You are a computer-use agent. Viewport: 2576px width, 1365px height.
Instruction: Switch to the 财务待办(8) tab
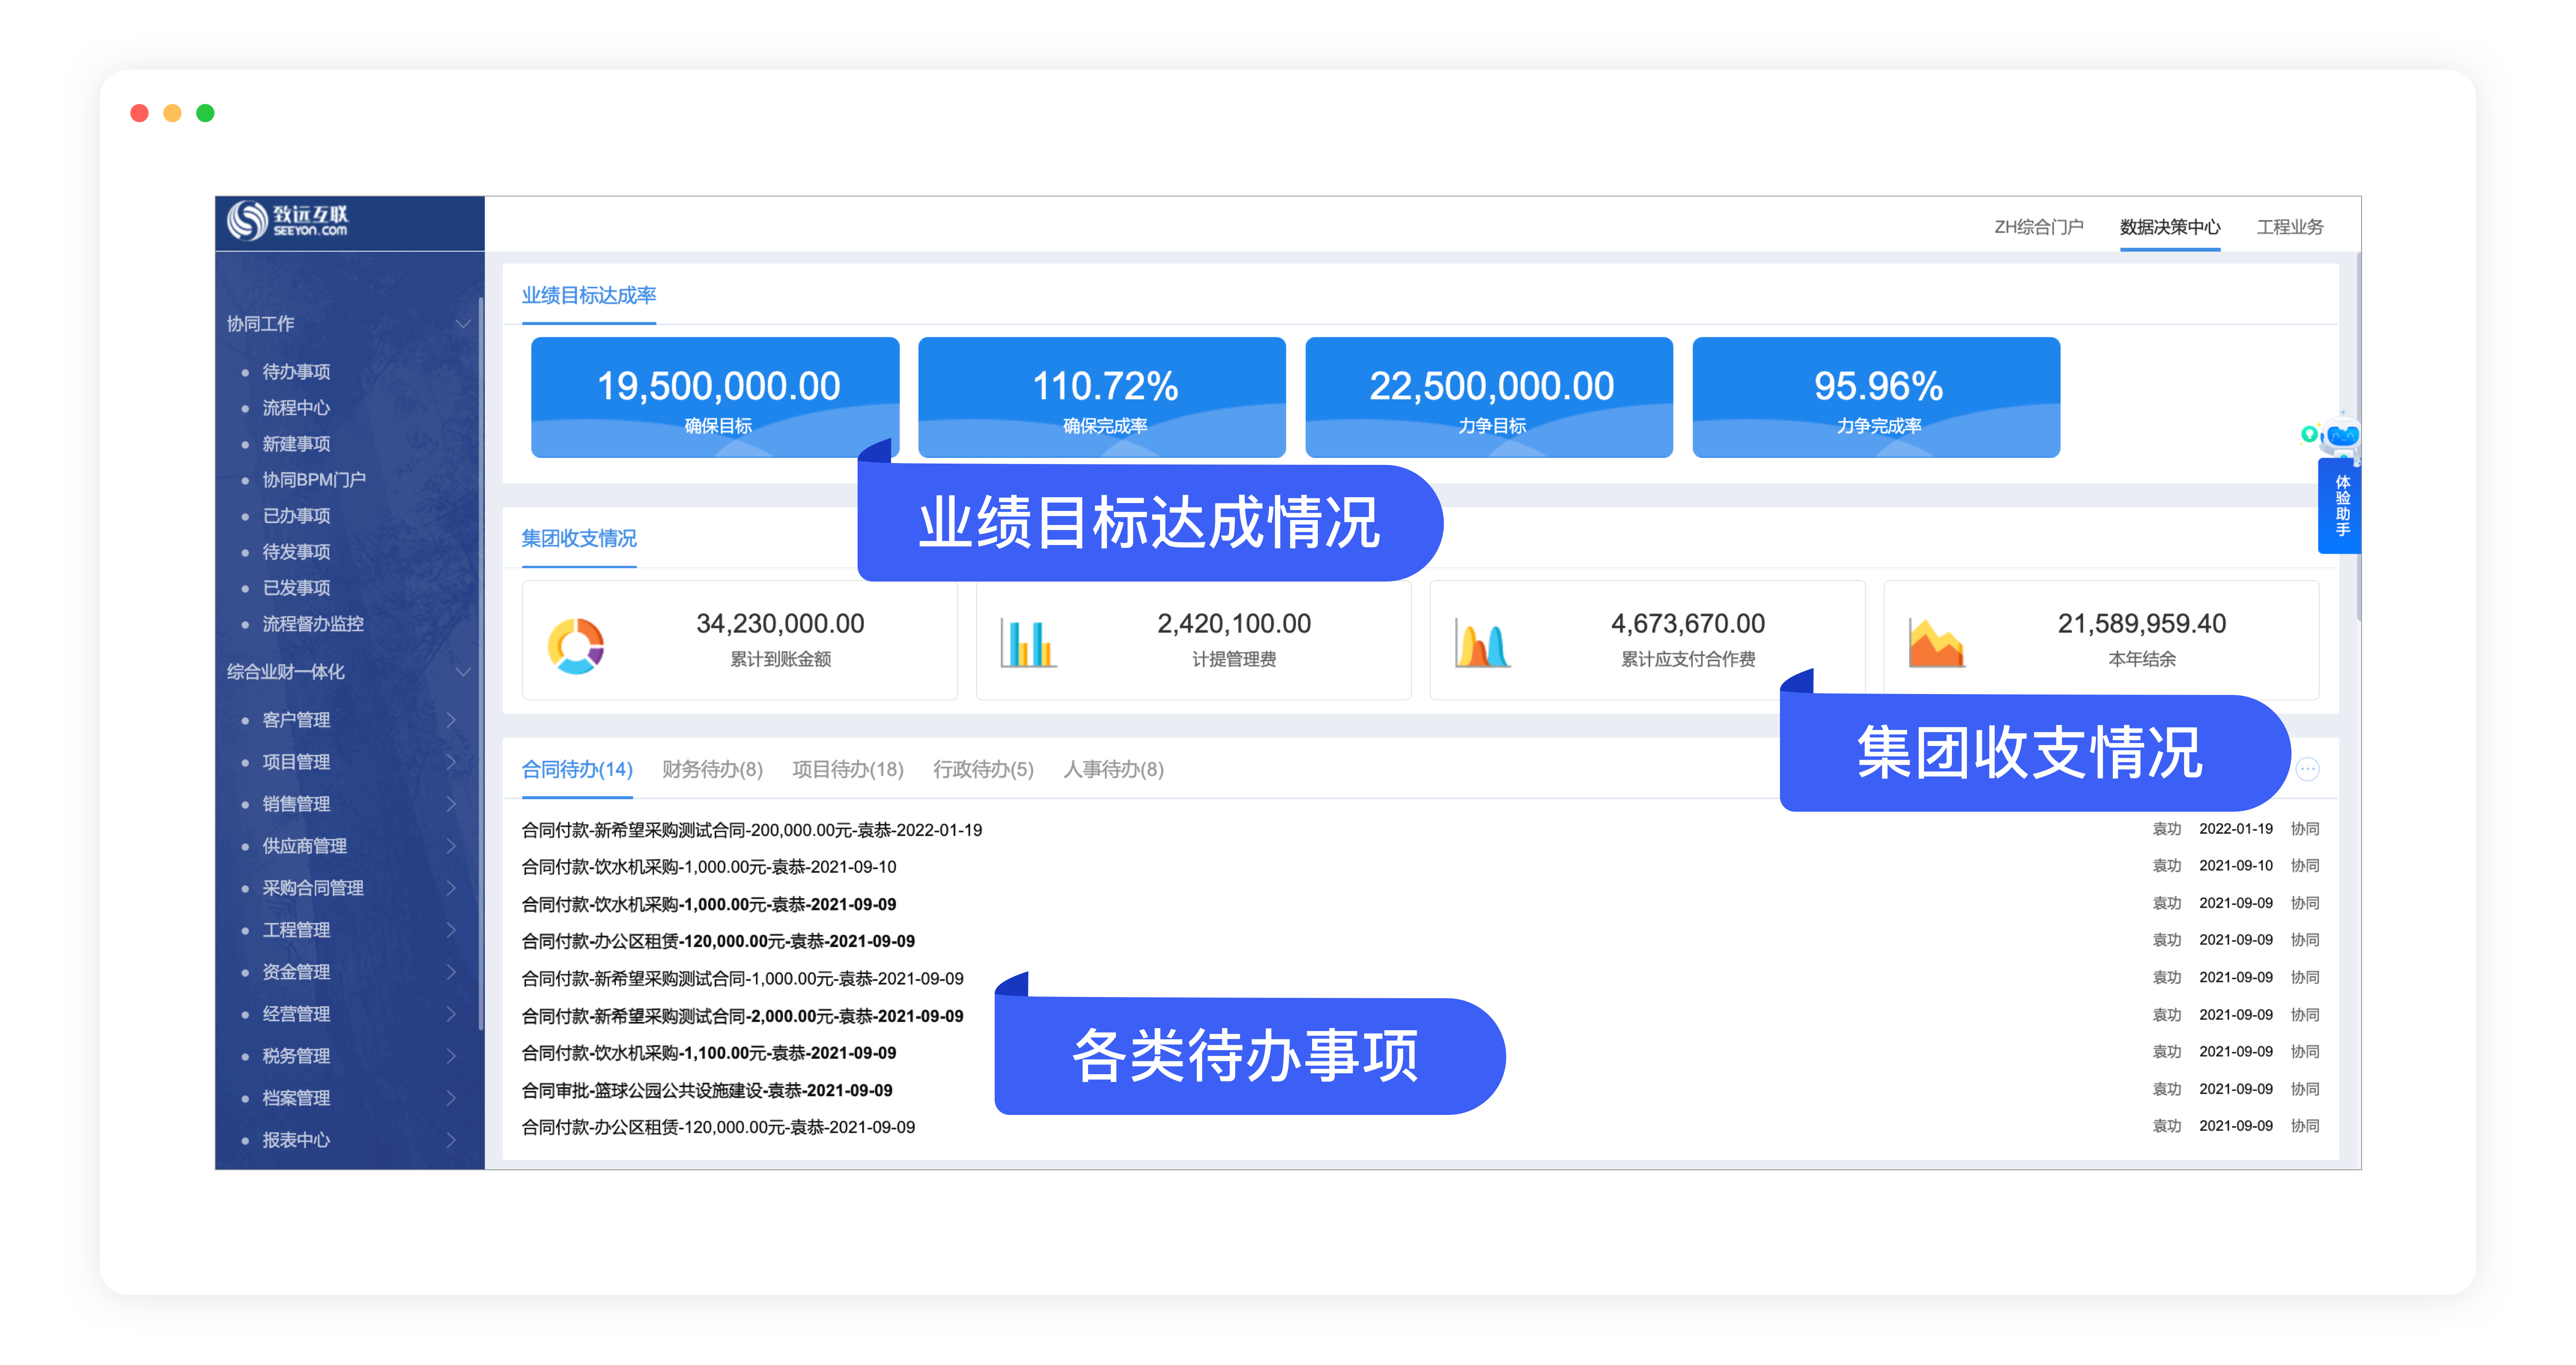point(712,769)
